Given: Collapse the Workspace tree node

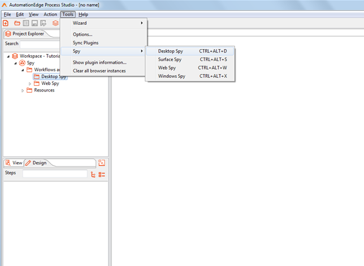Looking at the screenshot, I should pos(8,56).
